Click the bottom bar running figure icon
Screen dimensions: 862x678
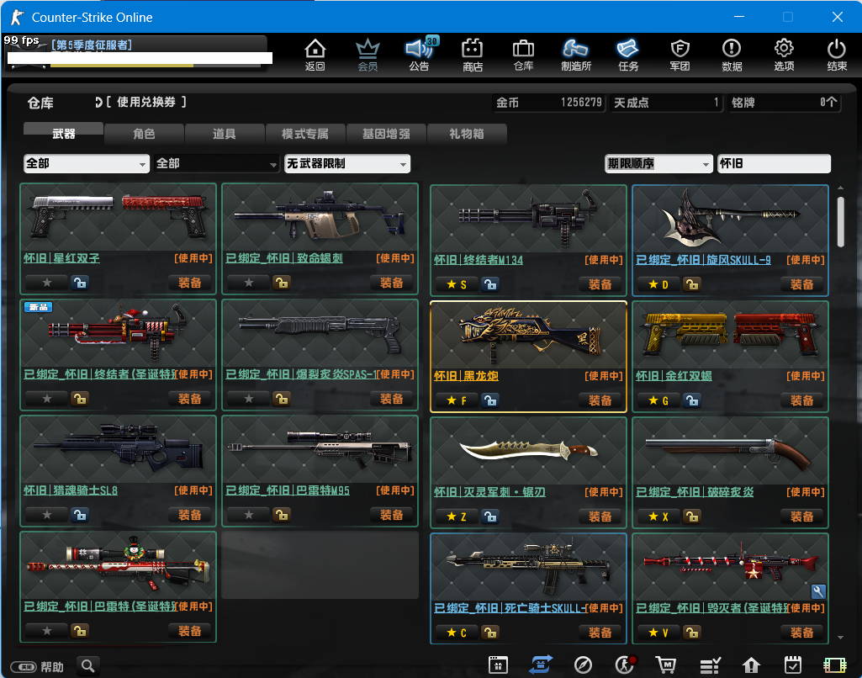pyautogui.click(x=625, y=665)
